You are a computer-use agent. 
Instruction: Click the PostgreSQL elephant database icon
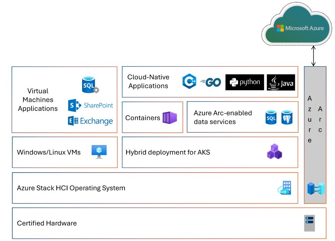pyautogui.click(x=287, y=117)
